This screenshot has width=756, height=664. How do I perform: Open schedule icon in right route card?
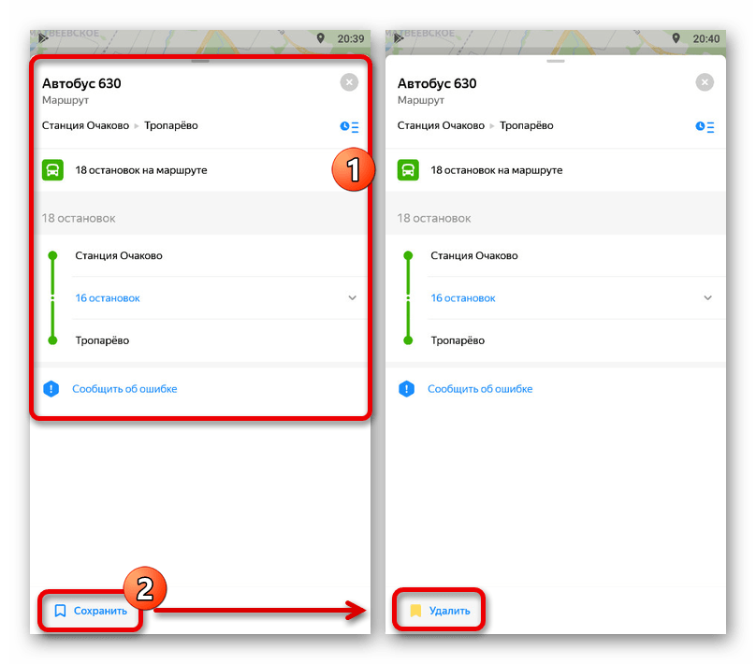click(x=705, y=127)
